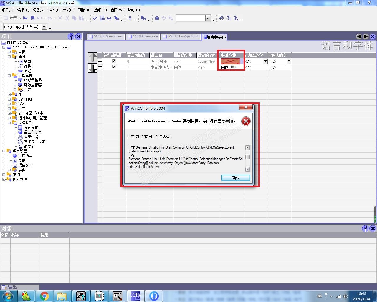This screenshot has height=302, width=377.
Task: Expand the 画面 tree node
Action: tap(9, 52)
